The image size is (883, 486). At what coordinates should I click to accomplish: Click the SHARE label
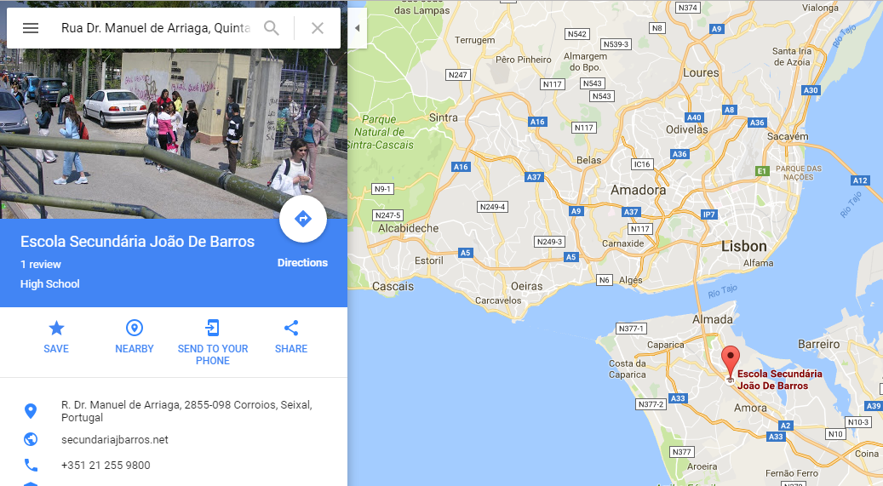[x=291, y=349]
